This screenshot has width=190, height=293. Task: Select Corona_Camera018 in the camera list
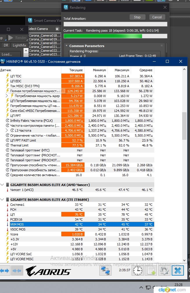(x=45, y=35)
